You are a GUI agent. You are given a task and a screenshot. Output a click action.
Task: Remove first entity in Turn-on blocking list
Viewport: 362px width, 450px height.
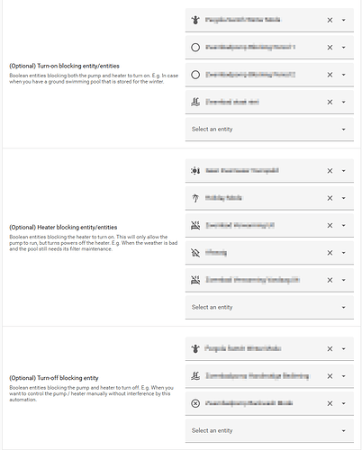point(330,20)
